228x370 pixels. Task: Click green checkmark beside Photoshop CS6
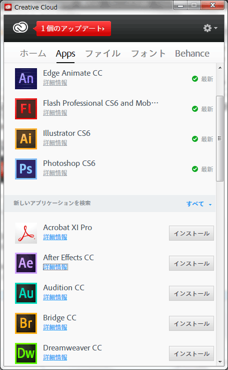[x=195, y=169]
